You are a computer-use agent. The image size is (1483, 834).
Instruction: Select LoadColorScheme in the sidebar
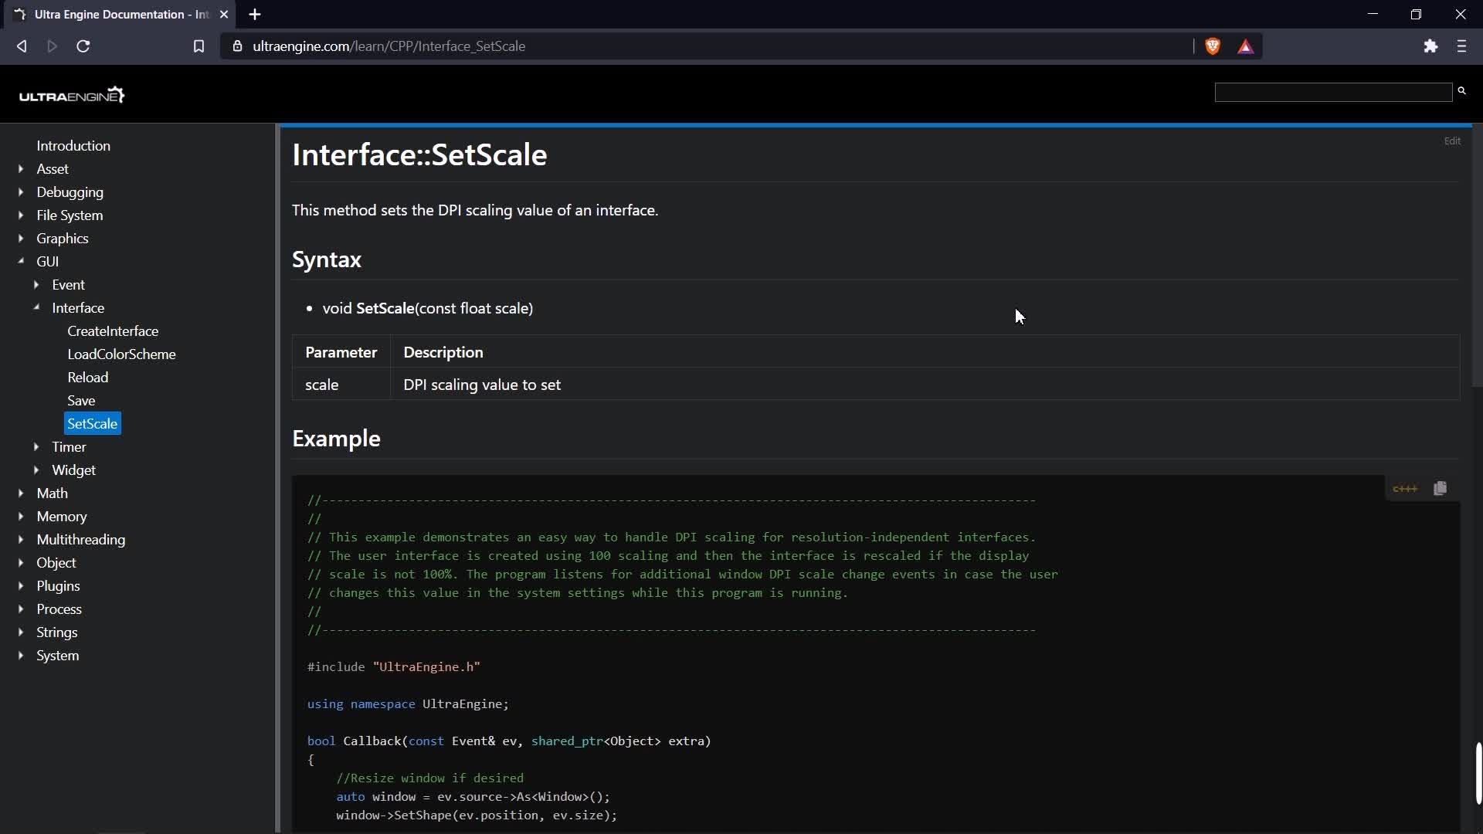click(x=121, y=354)
